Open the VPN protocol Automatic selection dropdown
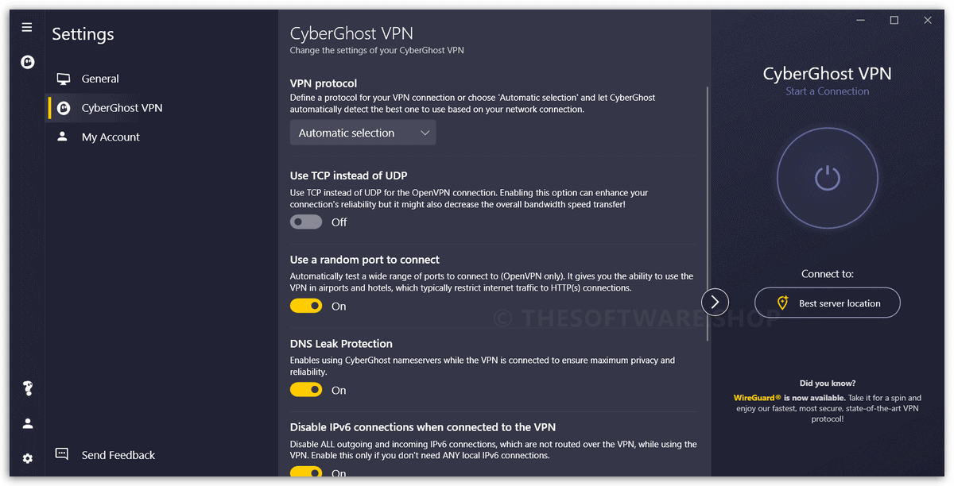The image size is (954, 486). [x=363, y=133]
